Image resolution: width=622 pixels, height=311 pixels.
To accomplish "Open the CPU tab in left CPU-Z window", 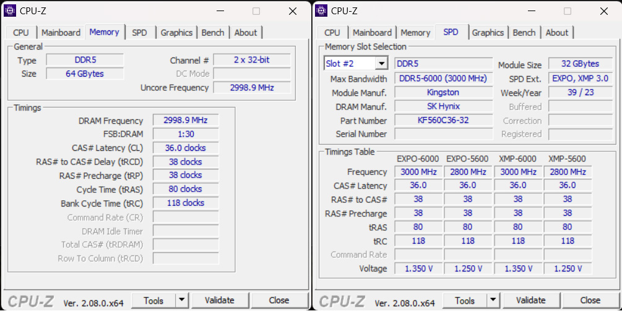I will point(21,33).
